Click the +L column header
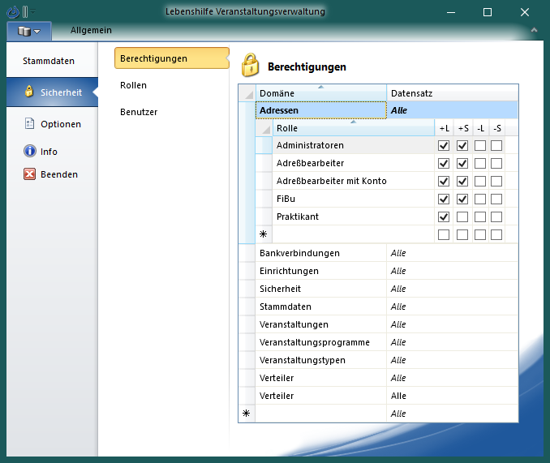The height and width of the screenshot is (463, 550). 444,128
